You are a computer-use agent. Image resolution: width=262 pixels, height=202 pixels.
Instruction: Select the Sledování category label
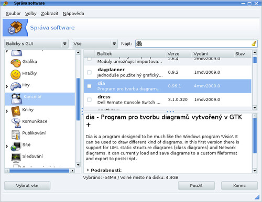coord(32,156)
